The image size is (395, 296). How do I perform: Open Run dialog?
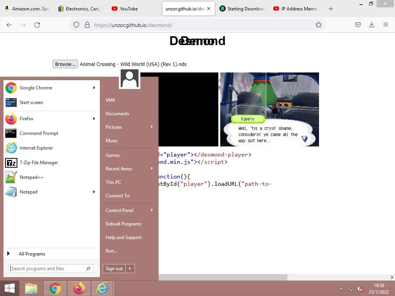111,251
